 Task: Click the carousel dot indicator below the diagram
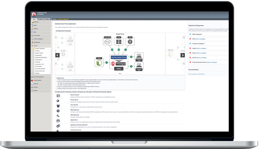[120, 74]
